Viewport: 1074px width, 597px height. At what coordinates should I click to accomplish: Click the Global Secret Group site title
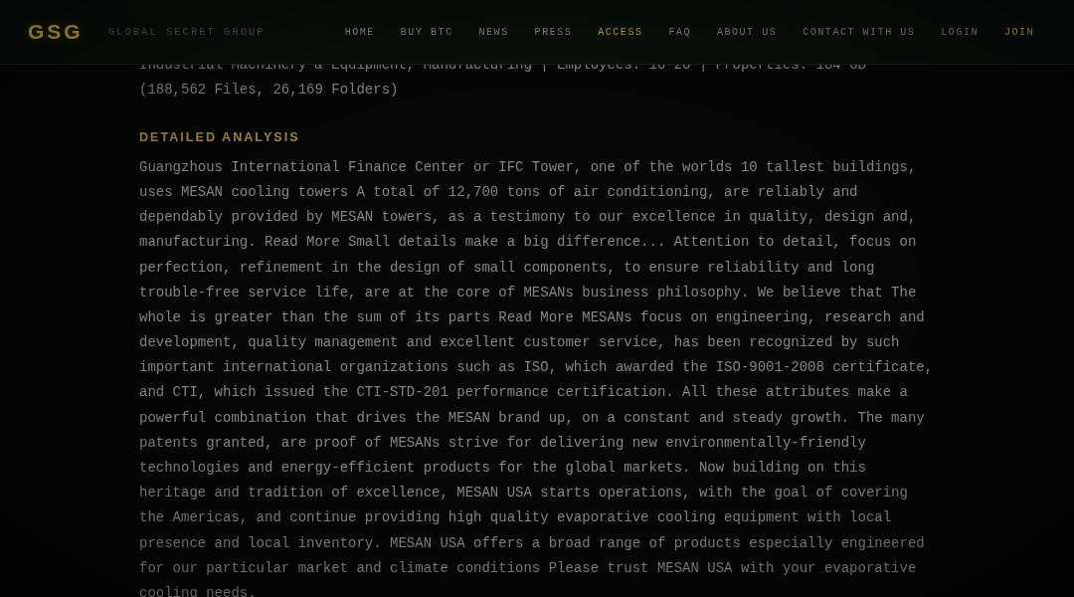click(x=186, y=32)
